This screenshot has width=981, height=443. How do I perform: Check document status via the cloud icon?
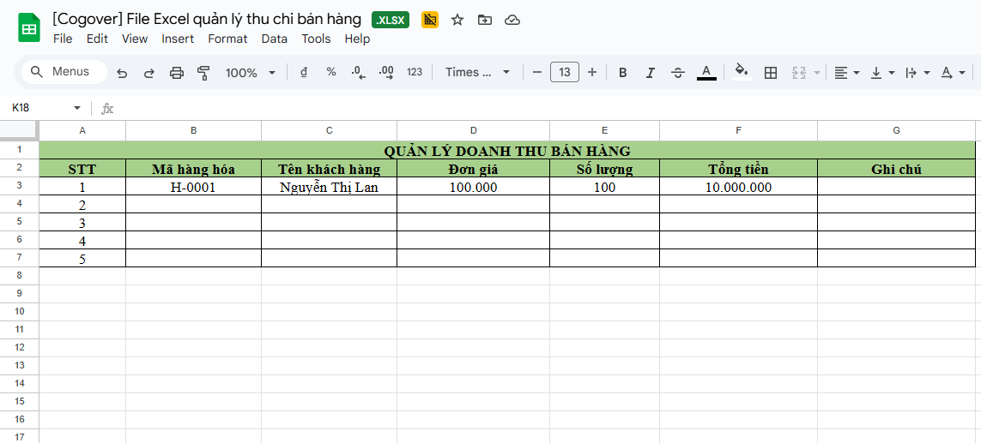[x=512, y=20]
